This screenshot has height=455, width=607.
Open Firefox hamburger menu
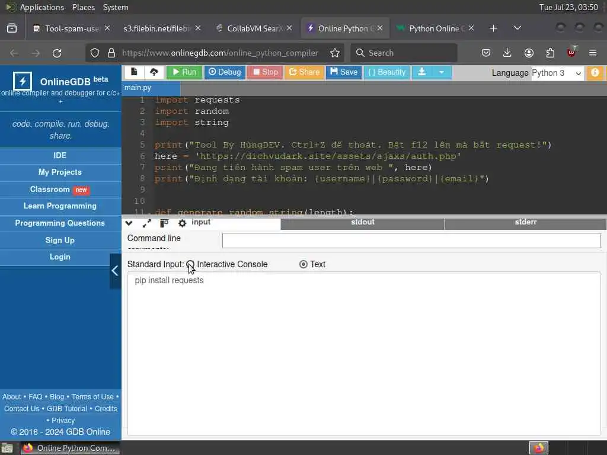(x=593, y=53)
